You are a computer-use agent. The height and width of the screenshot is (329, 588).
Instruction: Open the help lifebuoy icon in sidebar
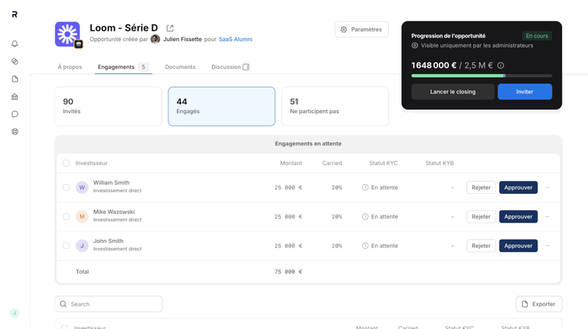click(x=15, y=131)
